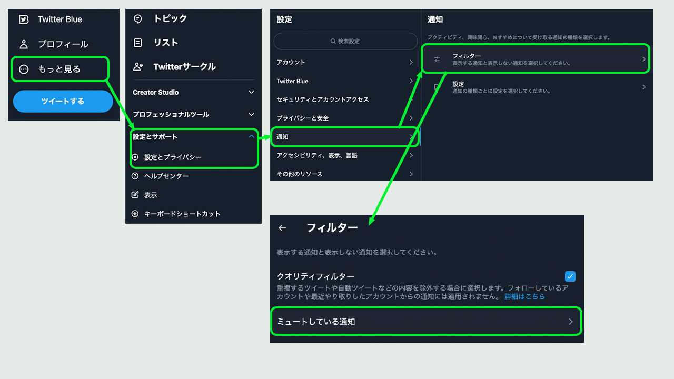Expand the プロフェッショナルツール section

coord(251,114)
